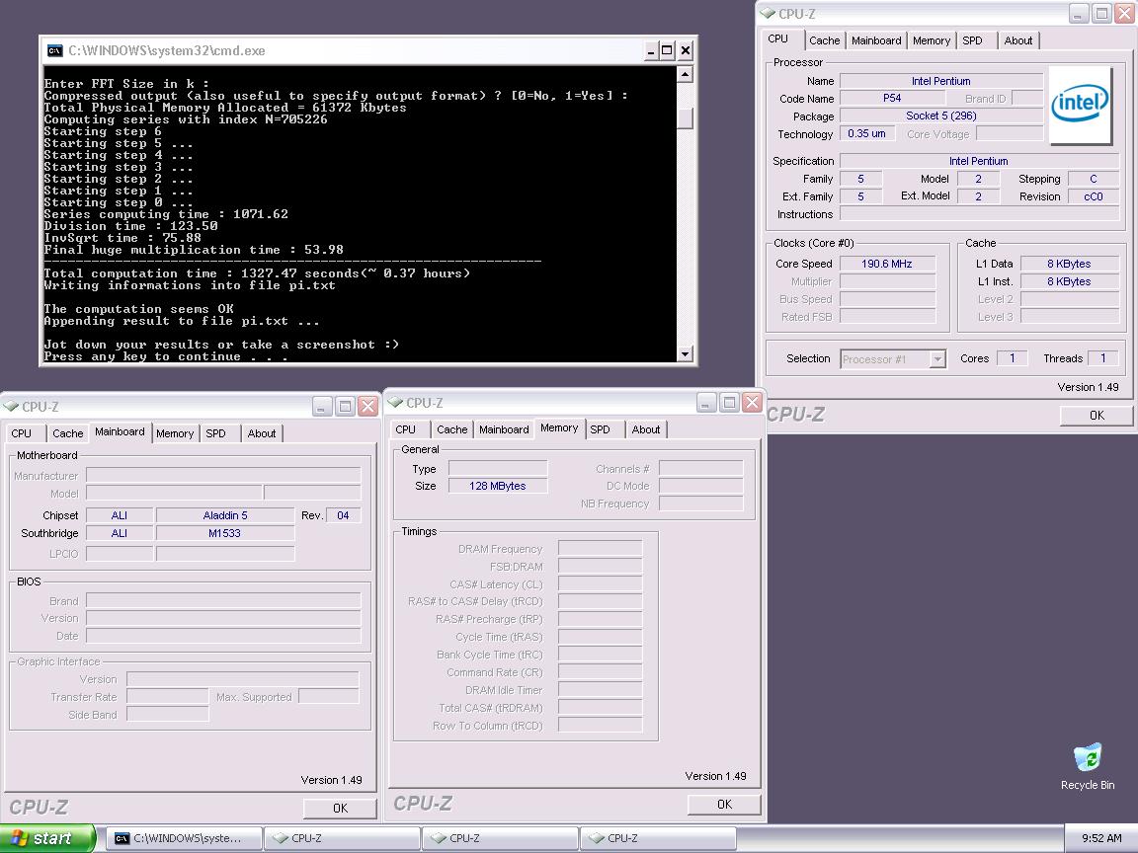Image resolution: width=1138 pixels, height=853 pixels.
Task: Click the processor Name field Intel Pentium
Action: tap(940, 81)
